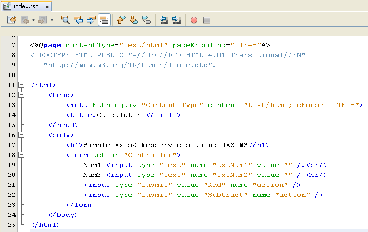
Task: Click line number 19 in the gutter
Action: [12, 165]
